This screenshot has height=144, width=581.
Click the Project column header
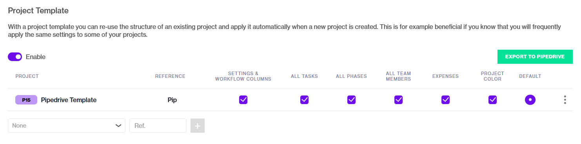[27, 76]
